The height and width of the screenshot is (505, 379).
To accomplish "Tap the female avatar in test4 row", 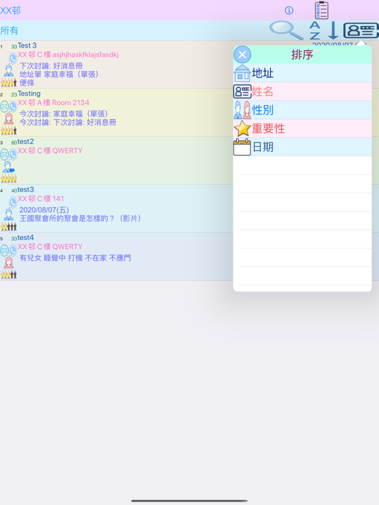I will tap(9, 262).
